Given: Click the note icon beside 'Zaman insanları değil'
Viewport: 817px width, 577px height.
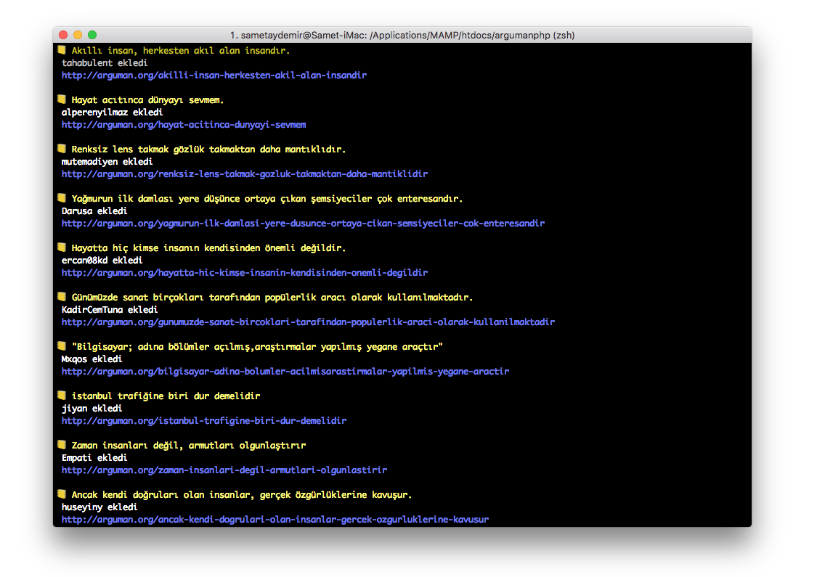Looking at the screenshot, I should [62, 445].
